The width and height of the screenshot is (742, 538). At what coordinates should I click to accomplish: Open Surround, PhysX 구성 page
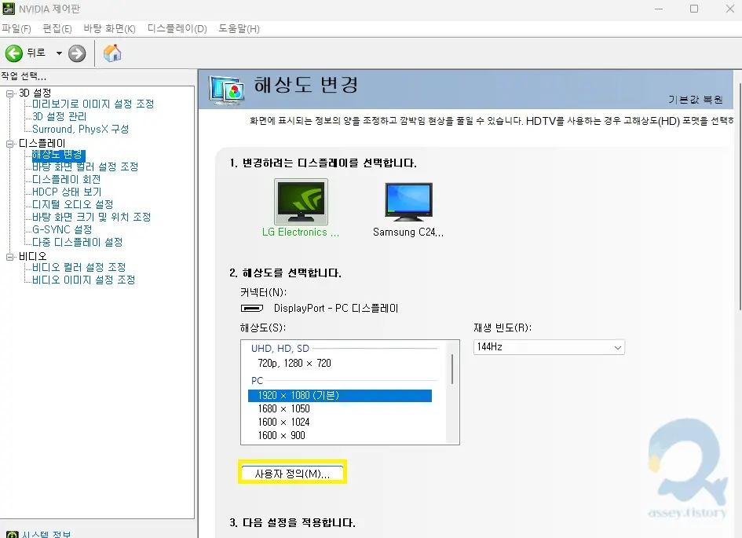click(80, 129)
